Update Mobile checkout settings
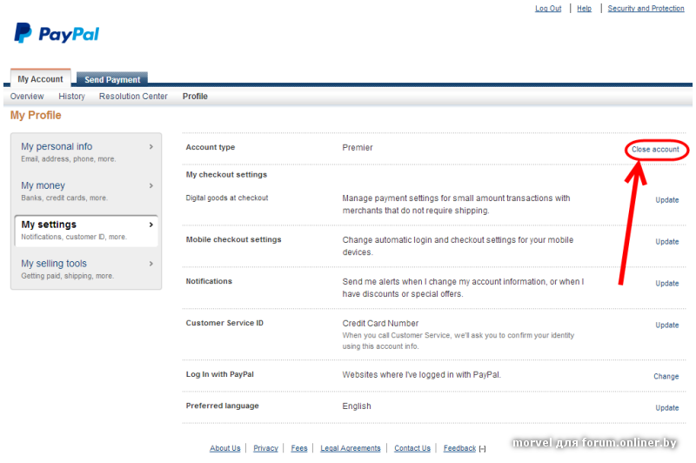The width and height of the screenshot is (696, 463). [x=667, y=242]
